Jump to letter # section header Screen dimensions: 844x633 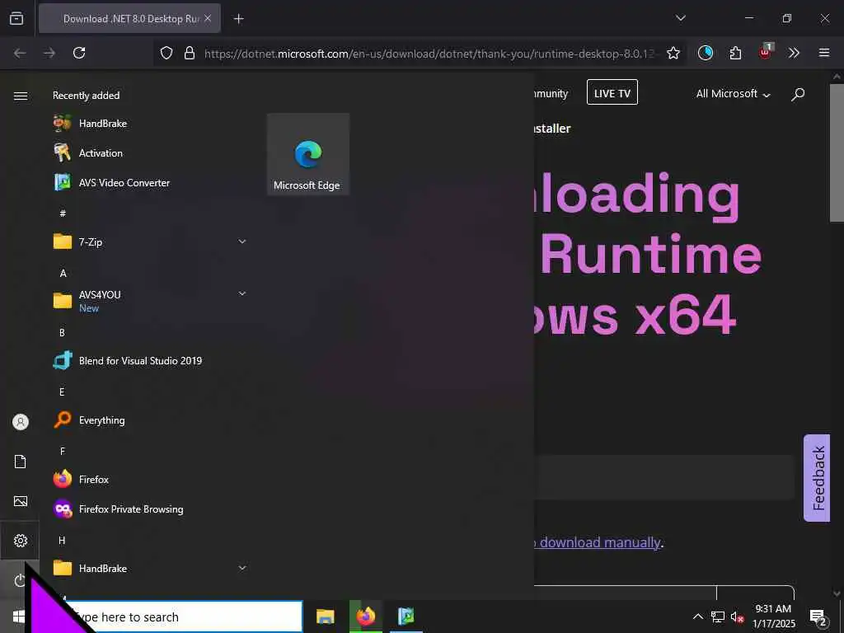click(x=63, y=213)
